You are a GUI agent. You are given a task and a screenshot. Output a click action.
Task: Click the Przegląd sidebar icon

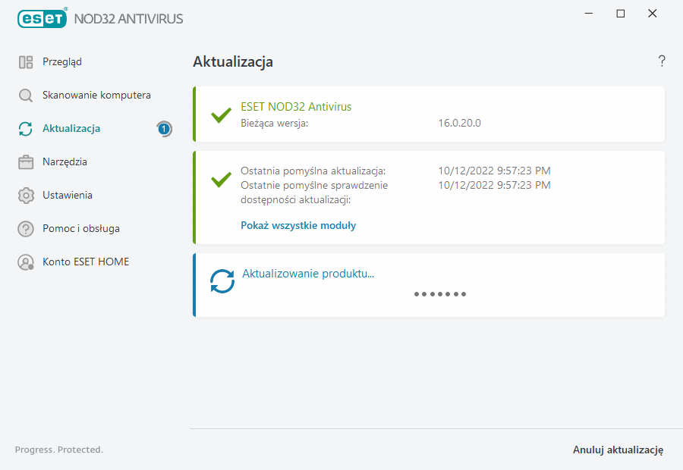(x=26, y=62)
